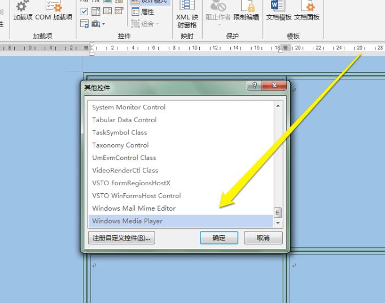Select VideoRenderCtl Class in list
Image resolution: width=385 pixels, height=303 pixels.
[181, 171]
